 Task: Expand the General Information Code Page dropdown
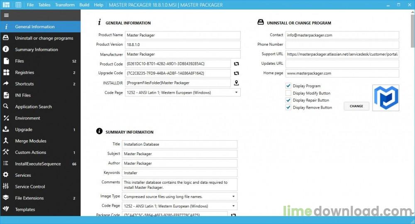(237, 93)
